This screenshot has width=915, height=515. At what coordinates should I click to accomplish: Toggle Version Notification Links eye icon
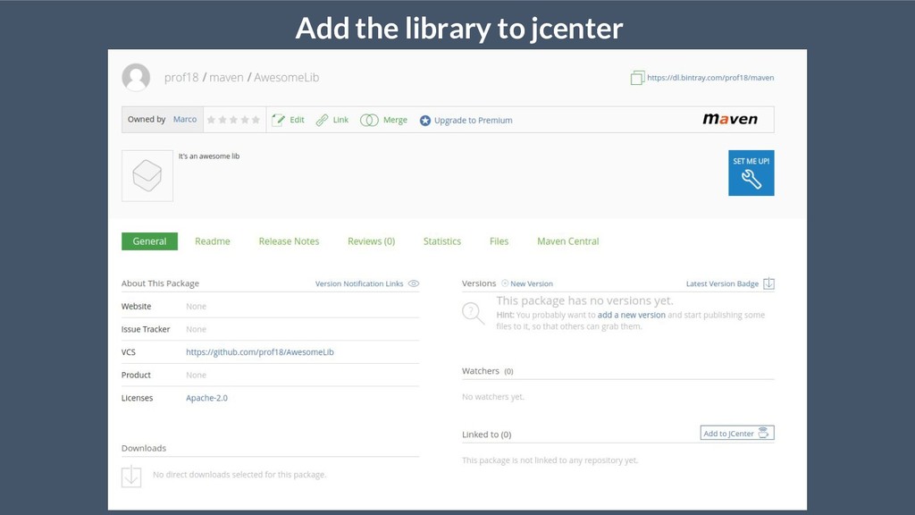click(414, 283)
